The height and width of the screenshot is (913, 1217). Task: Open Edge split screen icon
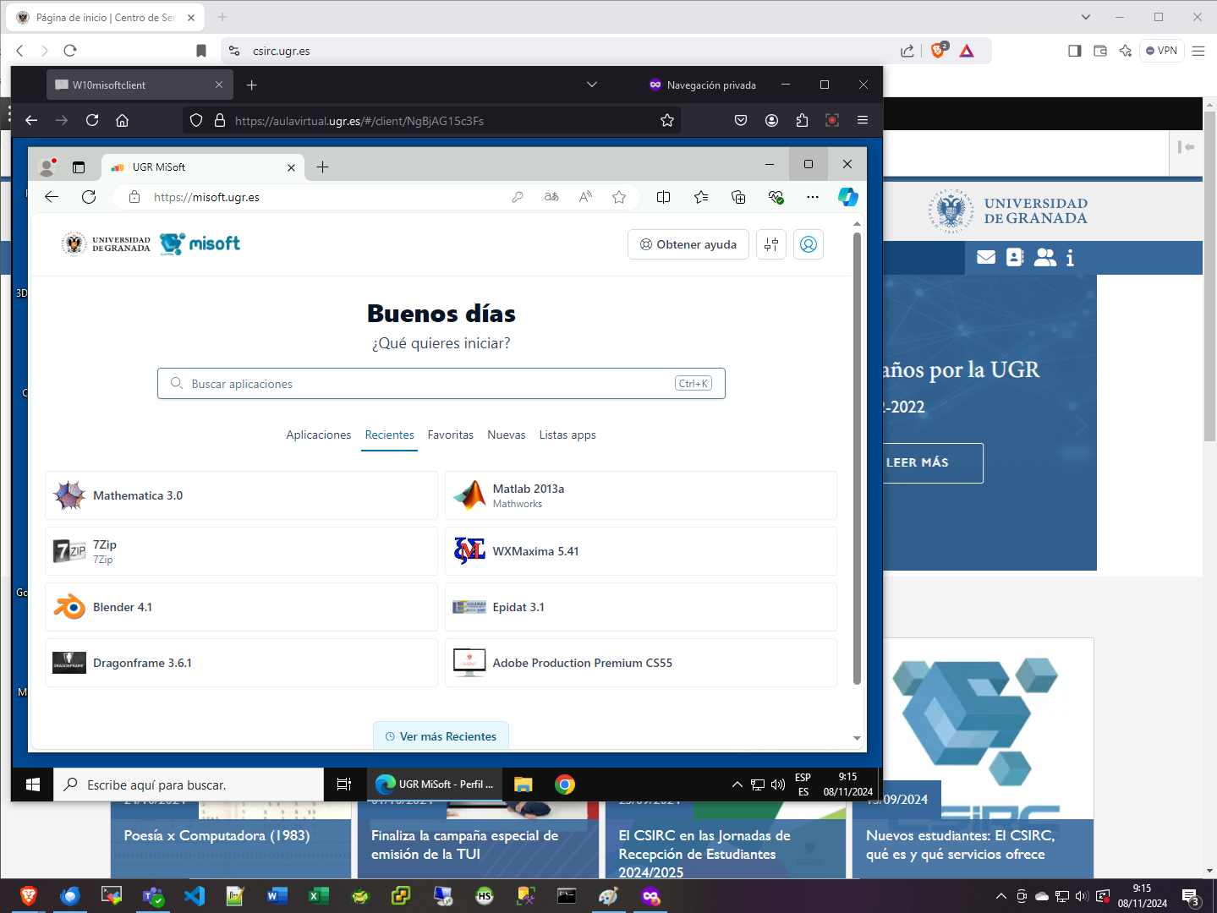pos(664,197)
